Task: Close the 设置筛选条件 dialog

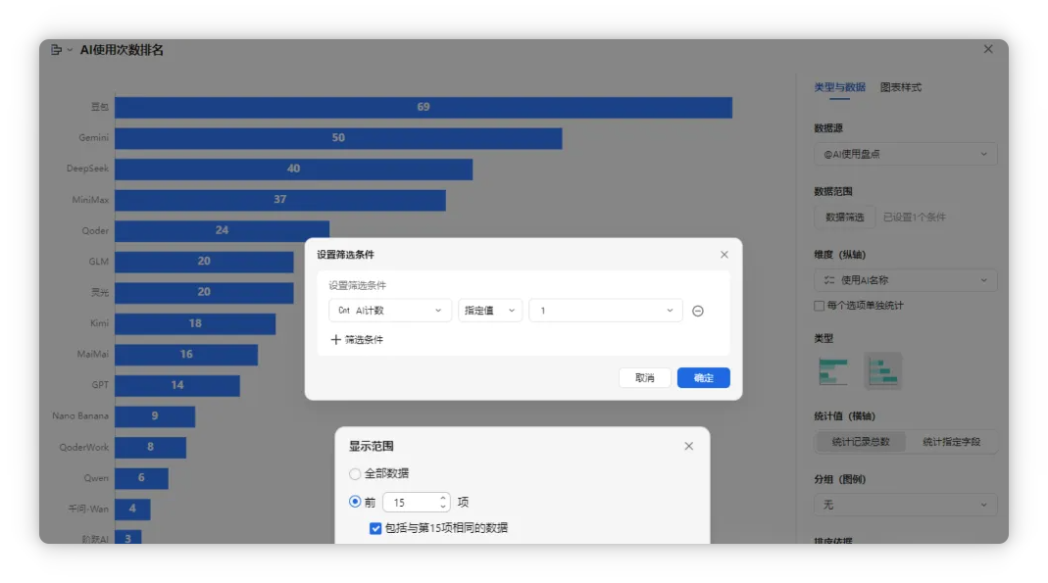Action: [x=724, y=255]
